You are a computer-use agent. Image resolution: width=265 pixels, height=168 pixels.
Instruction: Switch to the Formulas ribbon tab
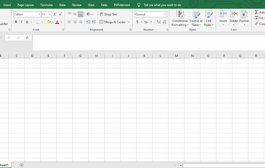[x=46, y=4]
